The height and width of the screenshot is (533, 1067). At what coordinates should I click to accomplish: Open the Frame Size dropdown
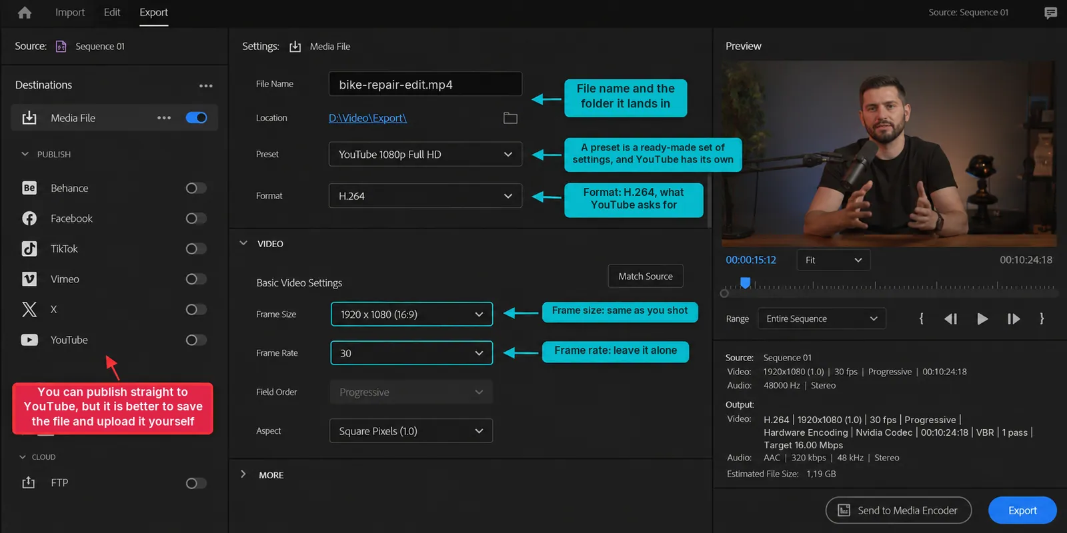coord(411,314)
